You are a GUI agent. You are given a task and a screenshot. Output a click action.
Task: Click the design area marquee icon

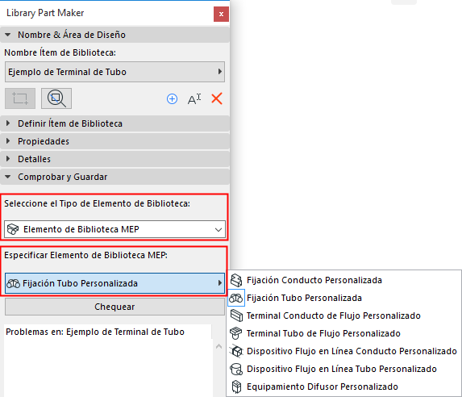[x=20, y=98]
